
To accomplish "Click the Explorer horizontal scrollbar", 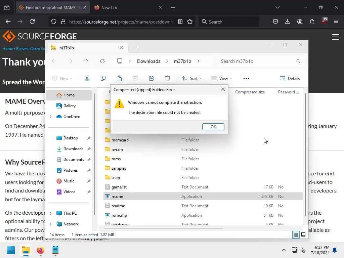I will click(163, 228).
